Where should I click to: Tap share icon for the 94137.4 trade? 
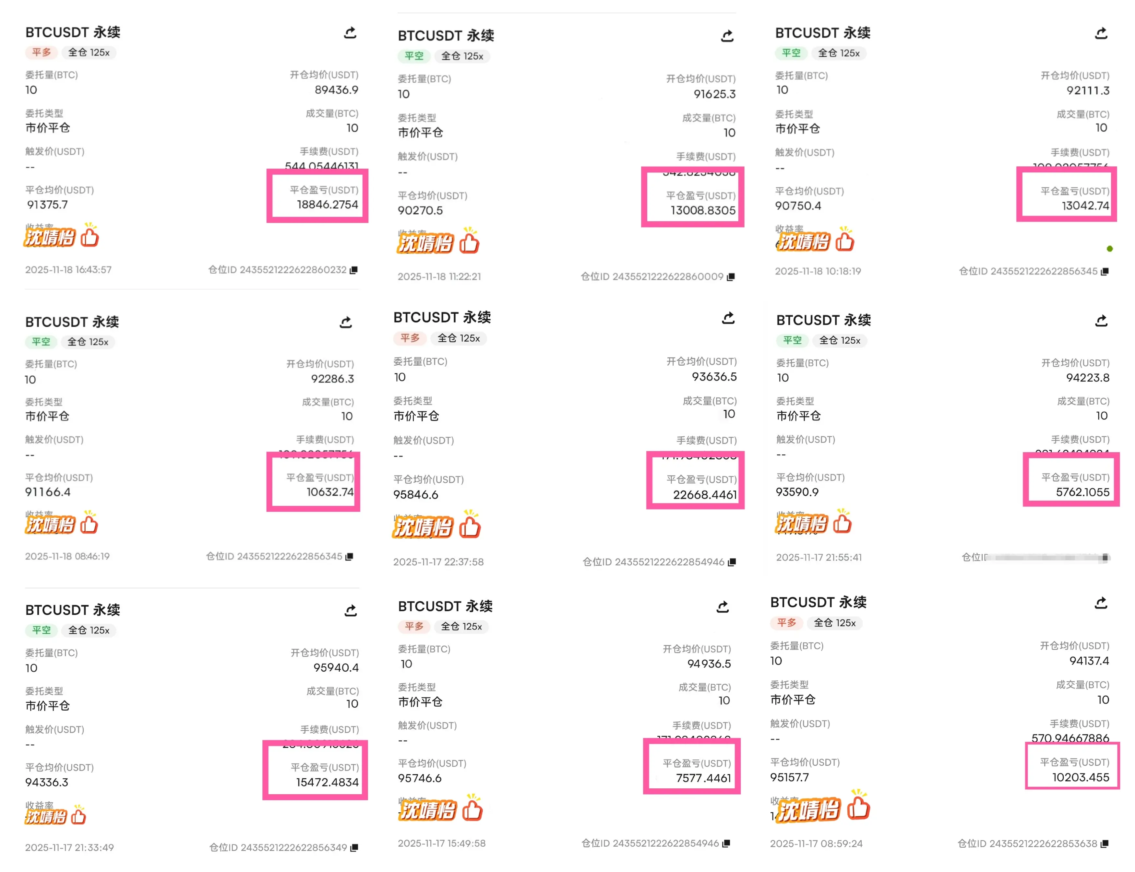pos(1101,603)
